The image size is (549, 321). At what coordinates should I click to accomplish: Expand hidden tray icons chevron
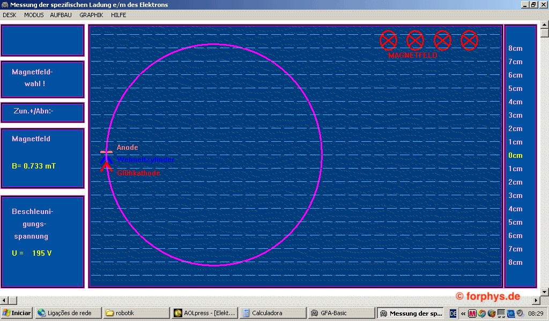tap(463, 313)
